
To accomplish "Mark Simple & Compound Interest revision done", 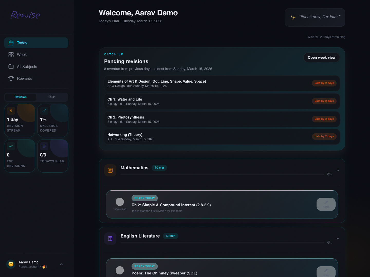I will [x=120, y=202].
